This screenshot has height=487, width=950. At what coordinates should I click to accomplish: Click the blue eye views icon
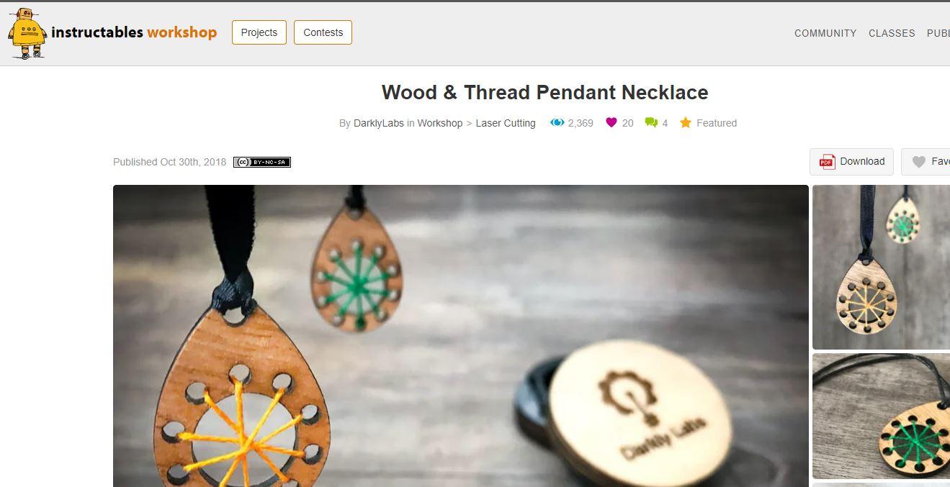pyautogui.click(x=557, y=122)
